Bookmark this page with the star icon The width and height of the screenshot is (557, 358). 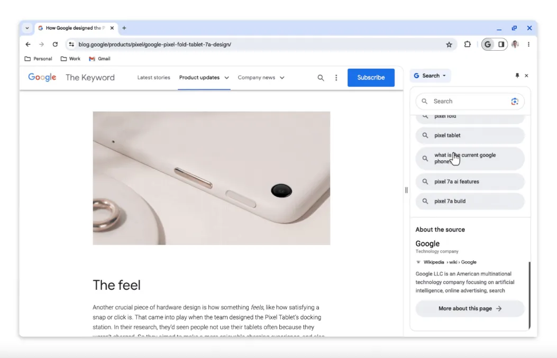449,44
